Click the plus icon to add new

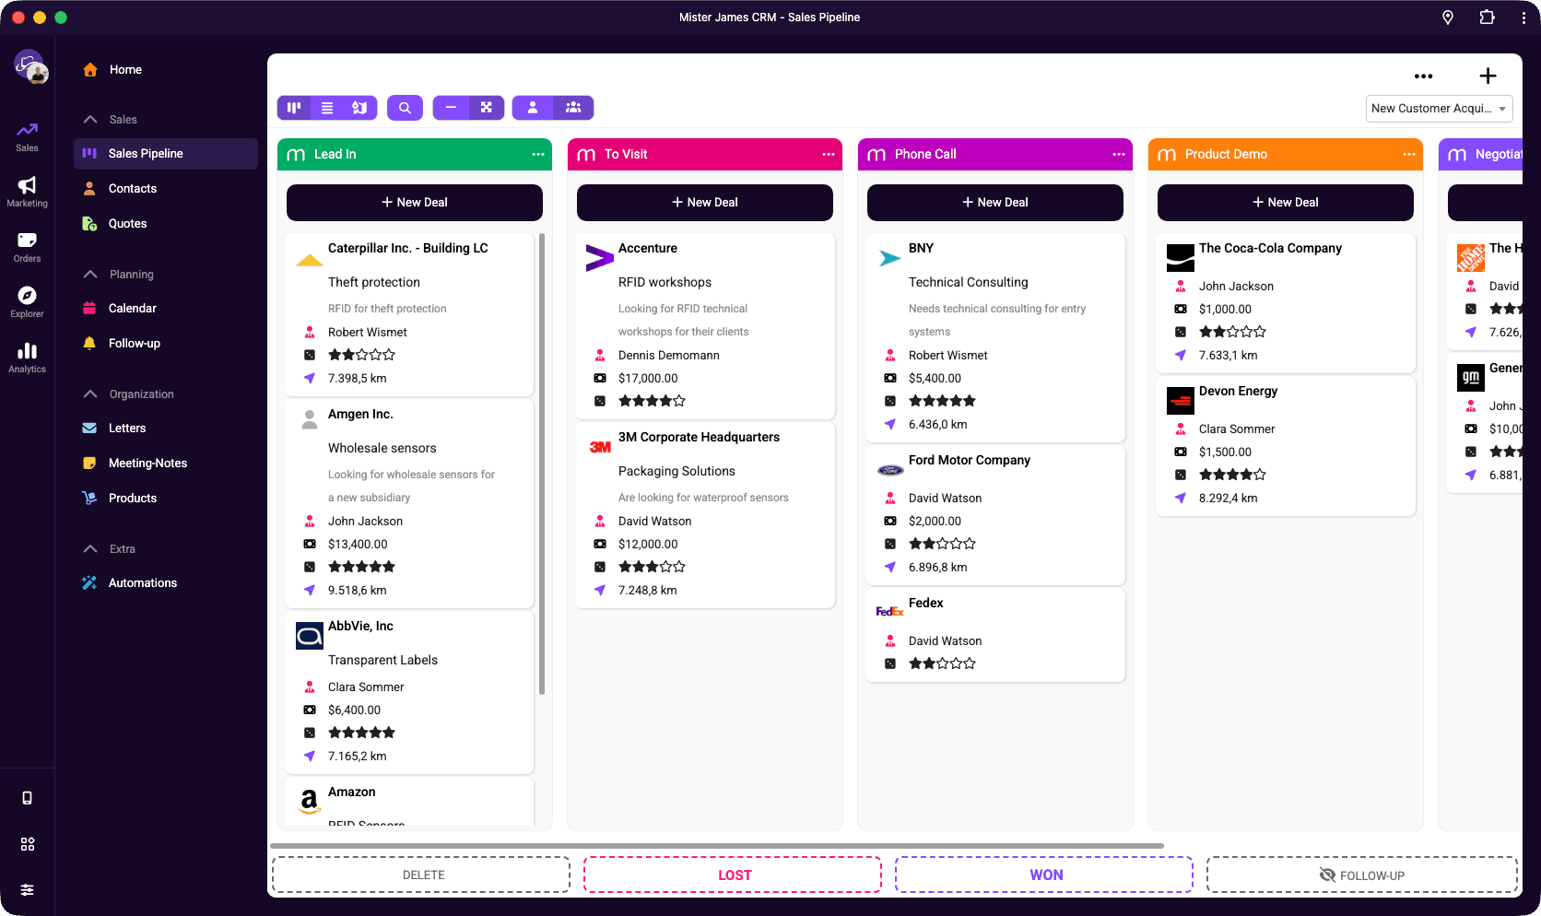[1488, 76]
